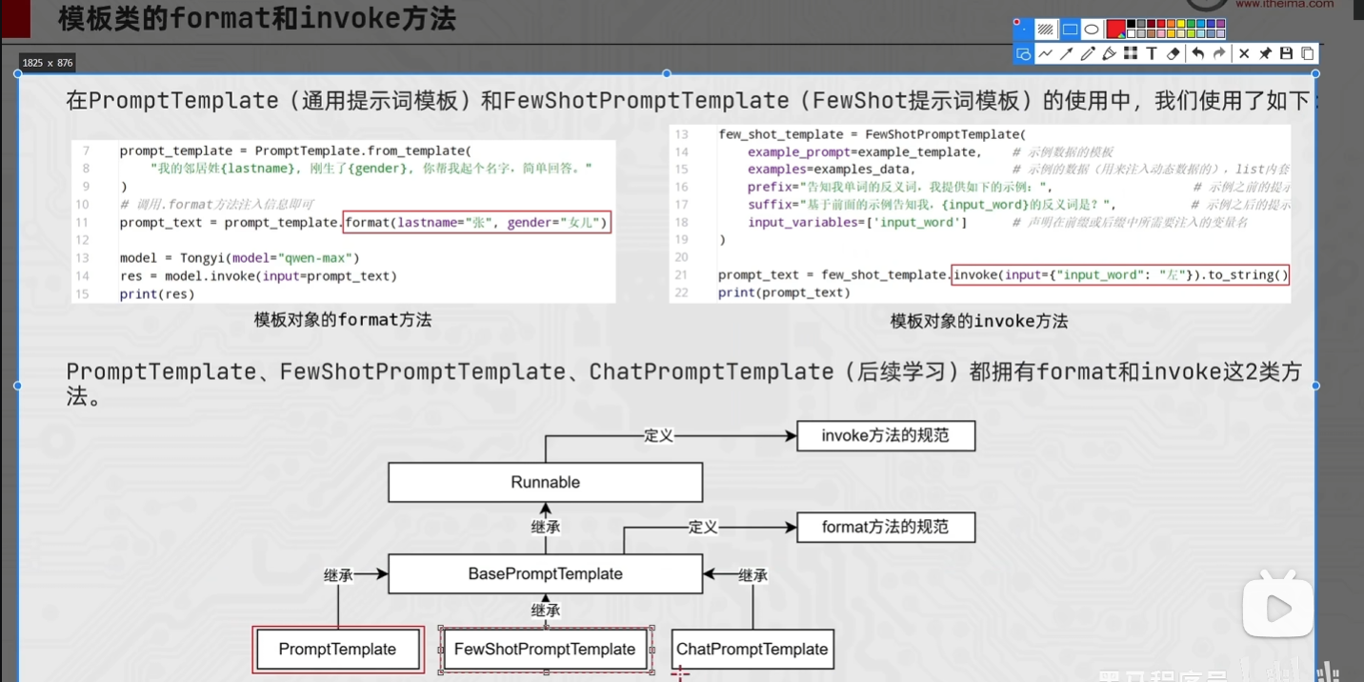Image resolution: width=1364 pixels, height=682 pixels.
Task: Select the arrow annotation tool
Action: pyautogui.click(x=1067, y=53)
